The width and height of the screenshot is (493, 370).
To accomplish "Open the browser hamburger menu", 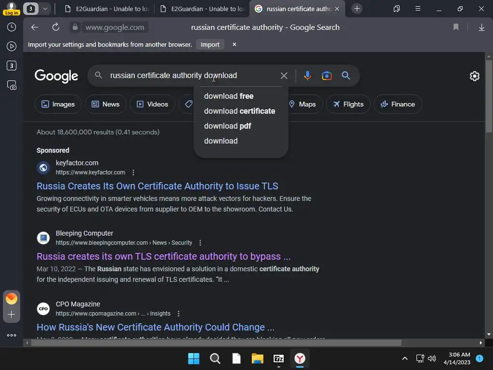I will point(417,9).
